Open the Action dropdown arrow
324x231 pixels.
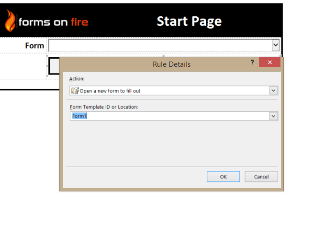tap(273, 91)
